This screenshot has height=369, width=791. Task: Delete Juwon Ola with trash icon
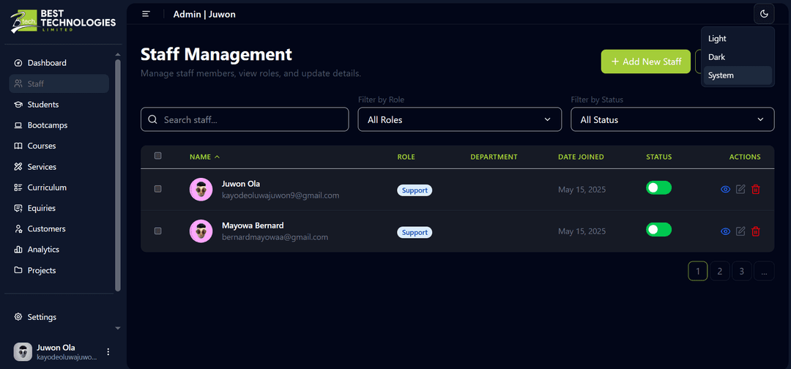(x=756, y=190)
